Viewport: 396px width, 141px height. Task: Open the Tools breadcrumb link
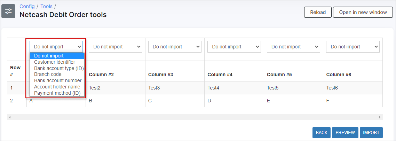tap(46, 6)
